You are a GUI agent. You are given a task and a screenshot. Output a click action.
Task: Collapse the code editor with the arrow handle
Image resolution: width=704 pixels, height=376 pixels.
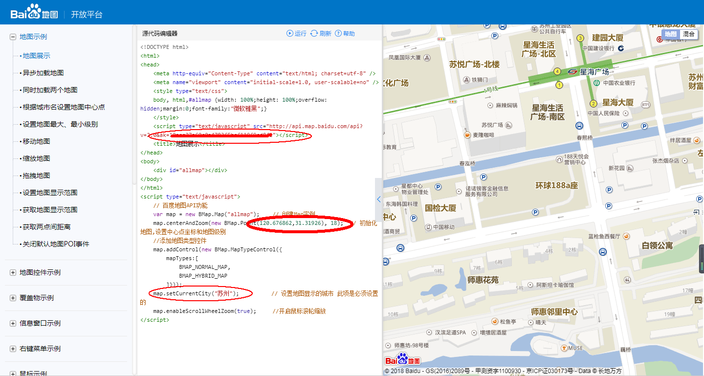[x=378, y=199]
